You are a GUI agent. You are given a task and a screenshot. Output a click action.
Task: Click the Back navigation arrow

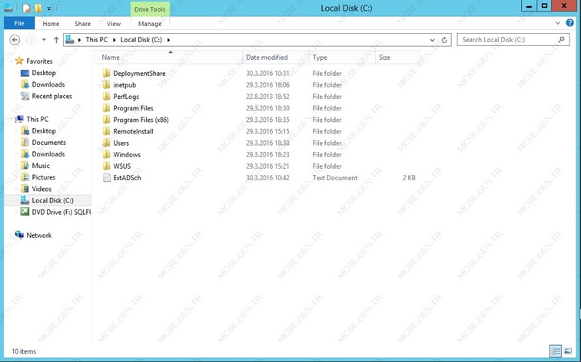click(15, 40)
